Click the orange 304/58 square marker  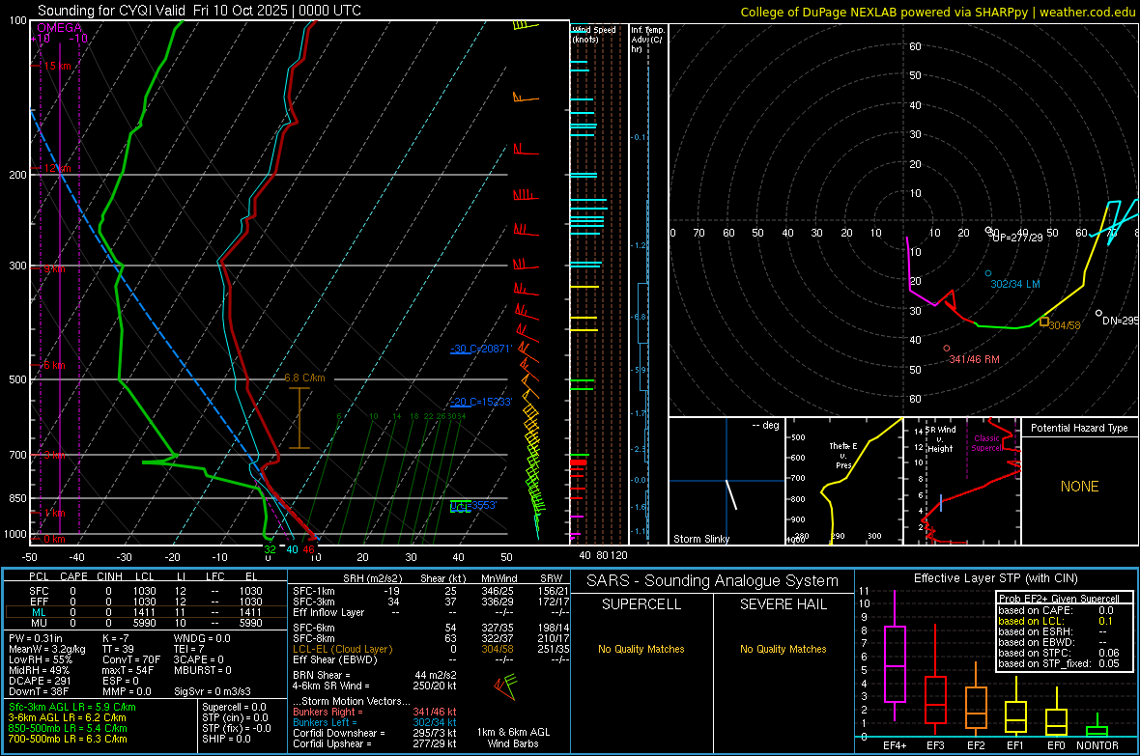pyautogui.click(x=1044, y=322)
